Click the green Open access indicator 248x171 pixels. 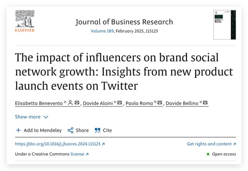pyautogui.click(x=208, y=154)
